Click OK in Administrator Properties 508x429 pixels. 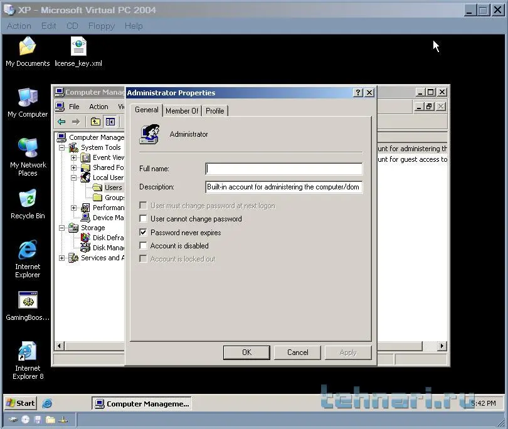coord(246,352)
